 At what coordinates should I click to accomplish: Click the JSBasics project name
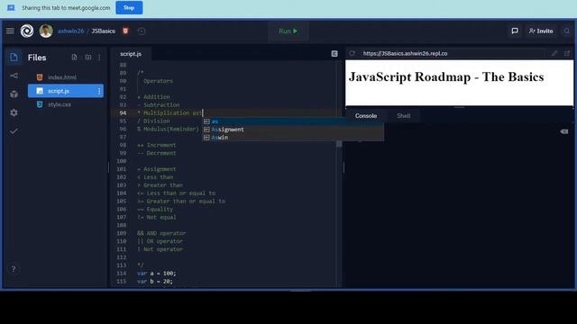point(103,31)
